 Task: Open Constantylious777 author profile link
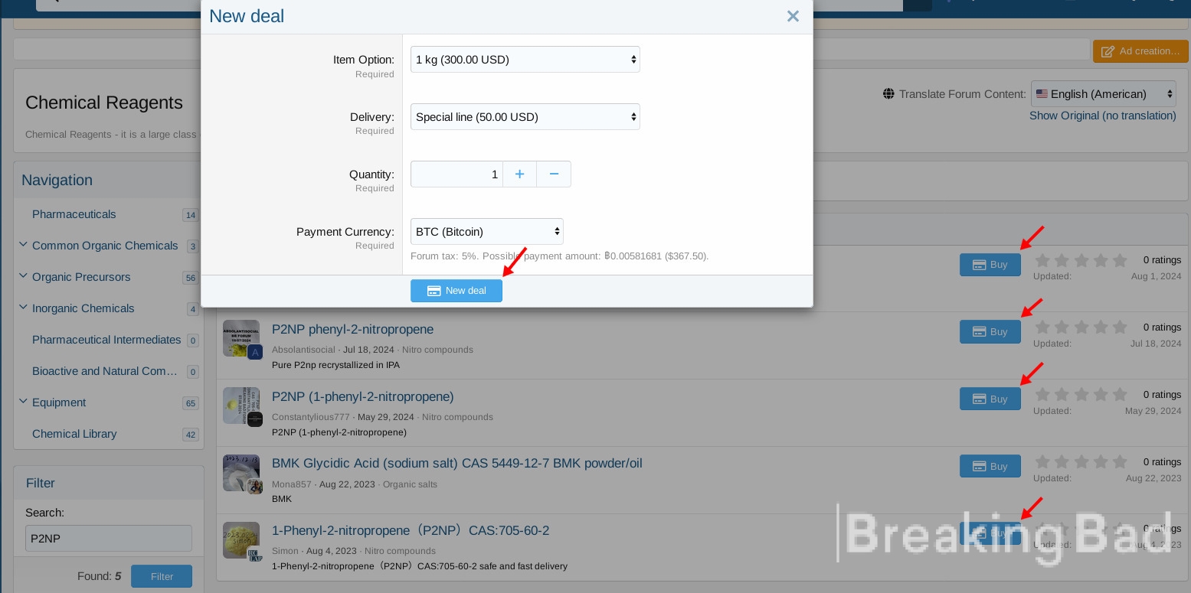[310, 417]
